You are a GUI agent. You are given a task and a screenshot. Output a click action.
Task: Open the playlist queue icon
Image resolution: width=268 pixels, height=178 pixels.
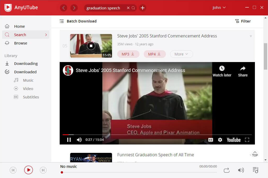pyautogui.click(x=255, y=170)
